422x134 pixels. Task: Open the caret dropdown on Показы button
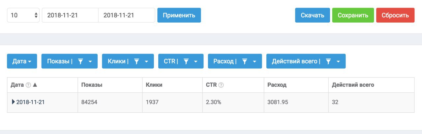(x=91, y=61)
